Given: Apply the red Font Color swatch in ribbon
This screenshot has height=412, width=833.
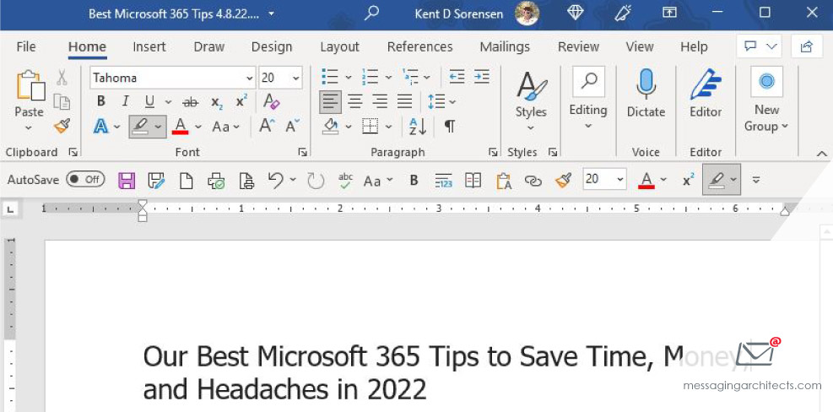Looking at the screenshot, I should point(180,127).
